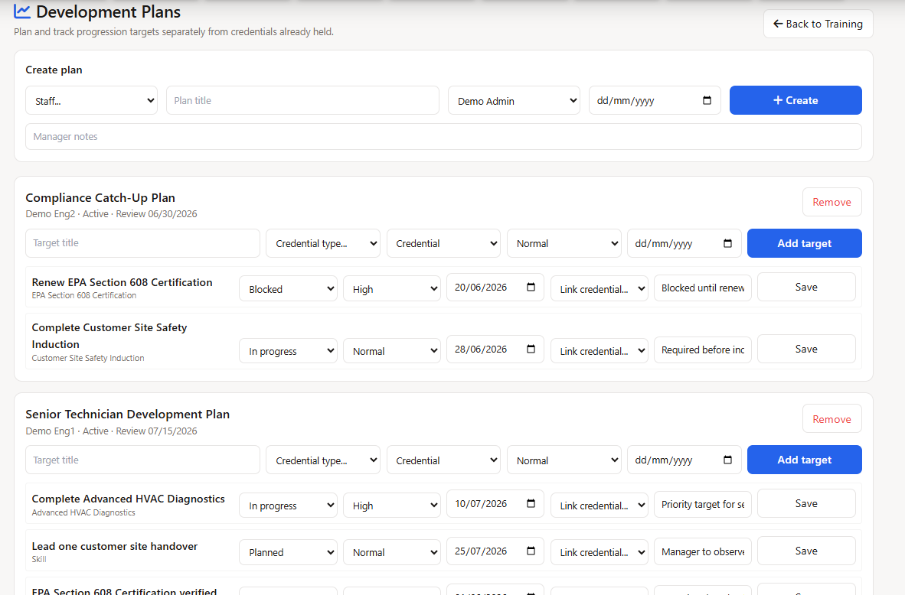This screenshot has height=595, width=905.
Task: Focus the Manager notes input field
Action: click(x=444, y=137)
